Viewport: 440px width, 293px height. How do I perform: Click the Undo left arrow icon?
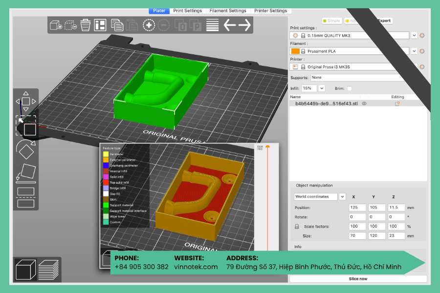(230, 25)
